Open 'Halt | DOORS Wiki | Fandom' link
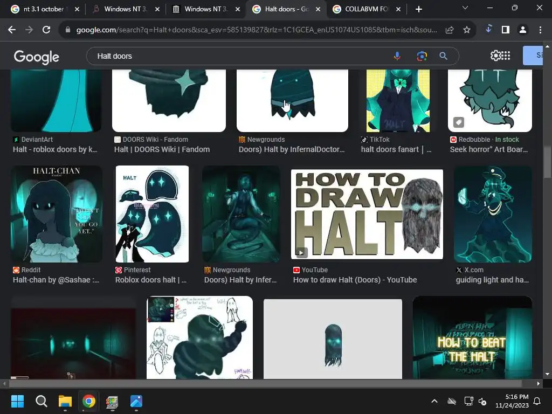Viewport: 552px width, 414px height. pos(162,149)
